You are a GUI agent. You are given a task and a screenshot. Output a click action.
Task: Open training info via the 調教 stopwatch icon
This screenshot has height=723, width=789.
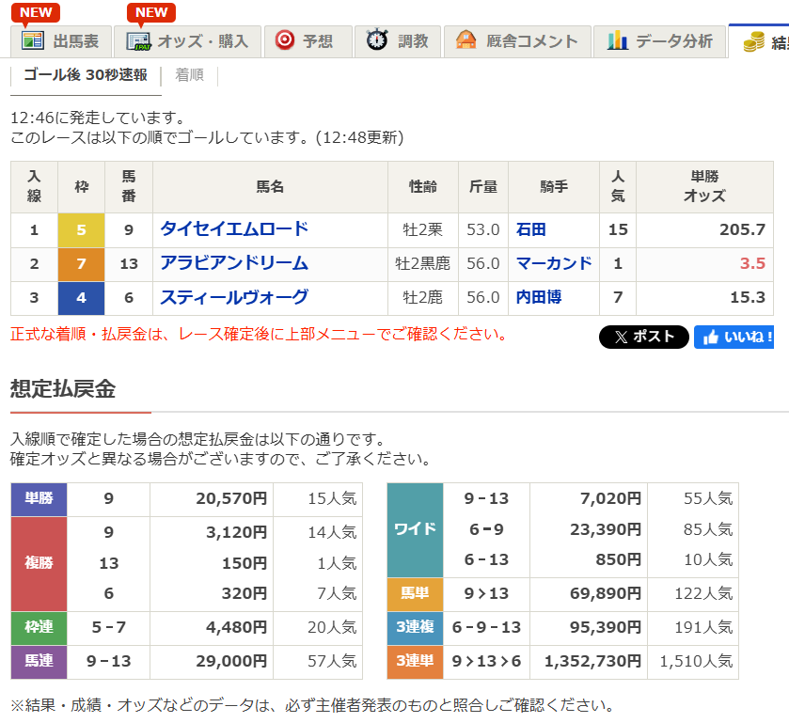[x=374, y=40]
